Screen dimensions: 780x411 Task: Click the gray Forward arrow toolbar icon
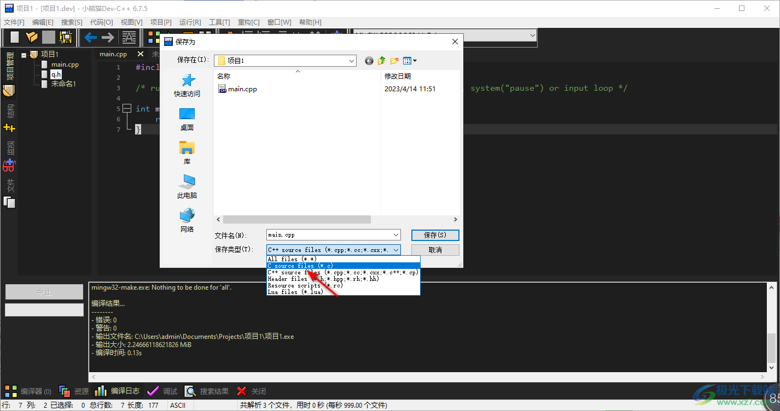pyautogui.click(x=108, y=37)
